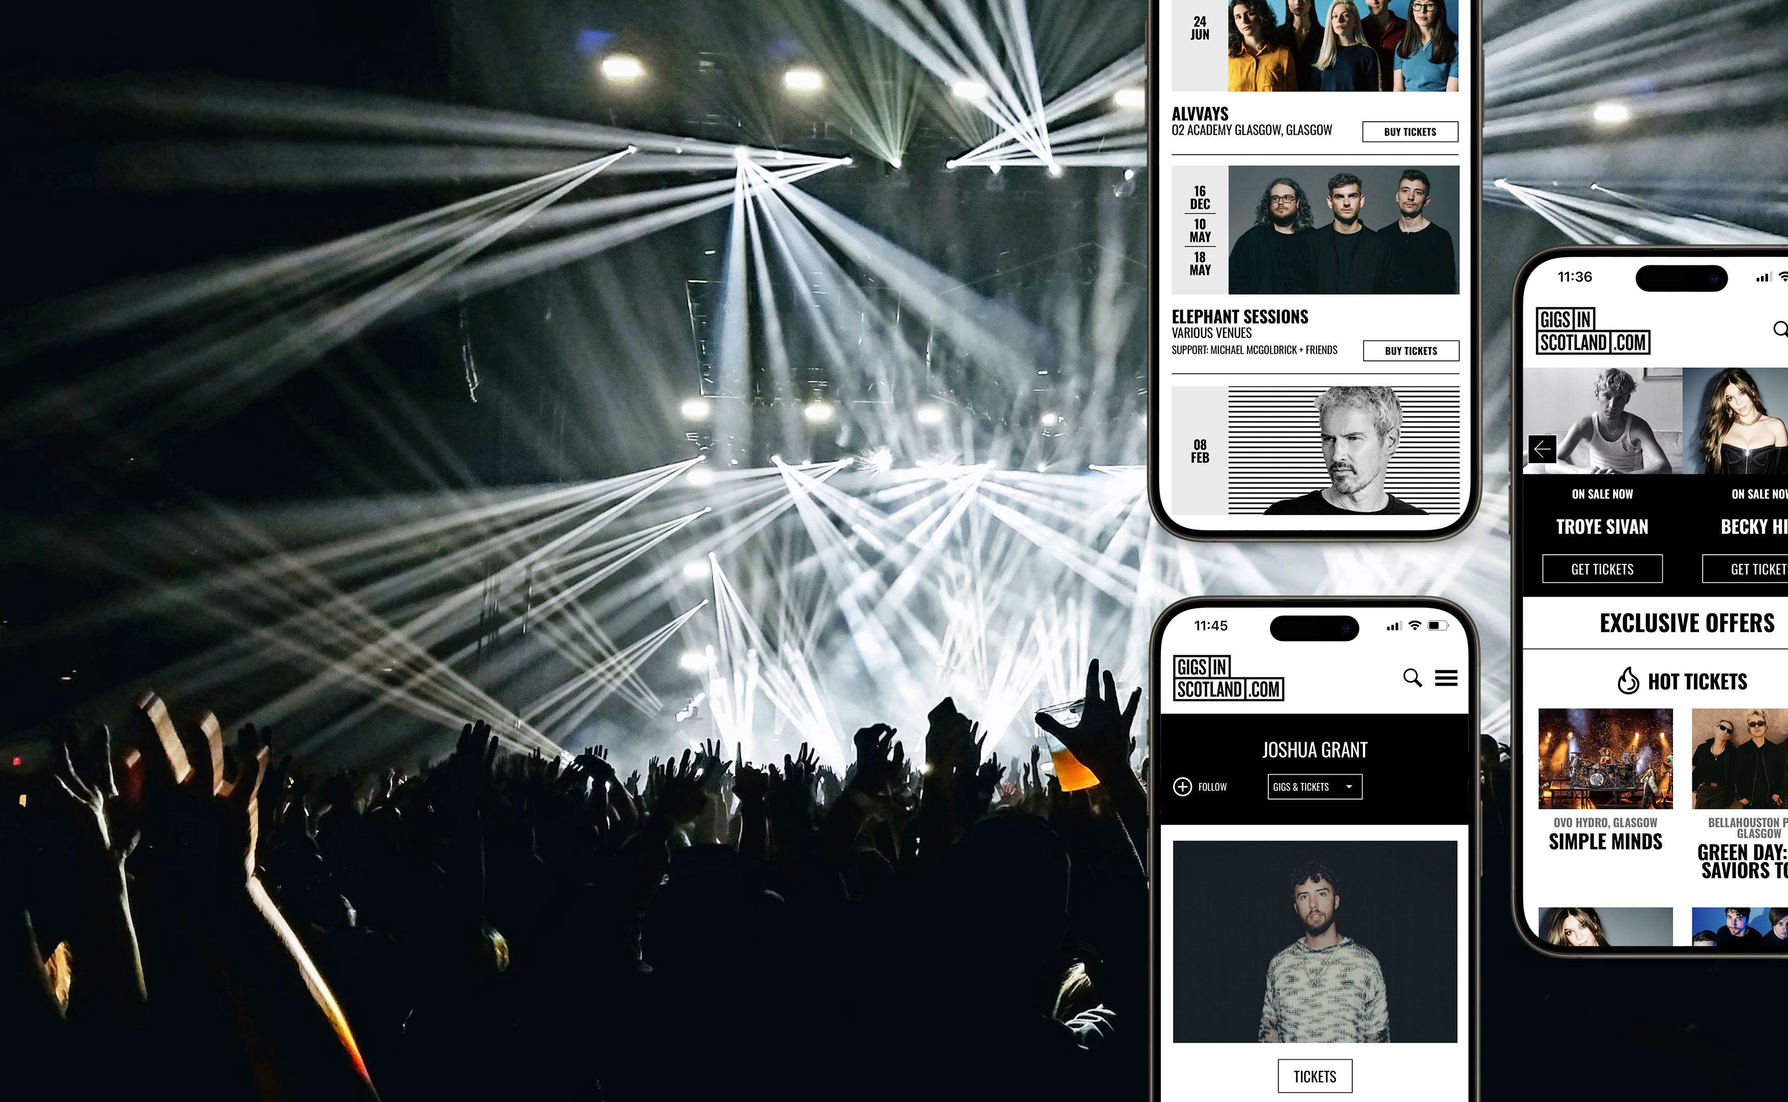
Task: Click the Gigs in Scotland logo icon
Action: pyautogui.click(x=1227, y=677)
